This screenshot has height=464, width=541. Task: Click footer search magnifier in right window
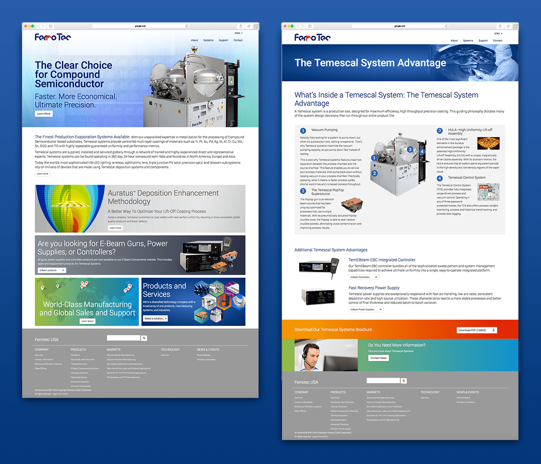tap(404, 381)
